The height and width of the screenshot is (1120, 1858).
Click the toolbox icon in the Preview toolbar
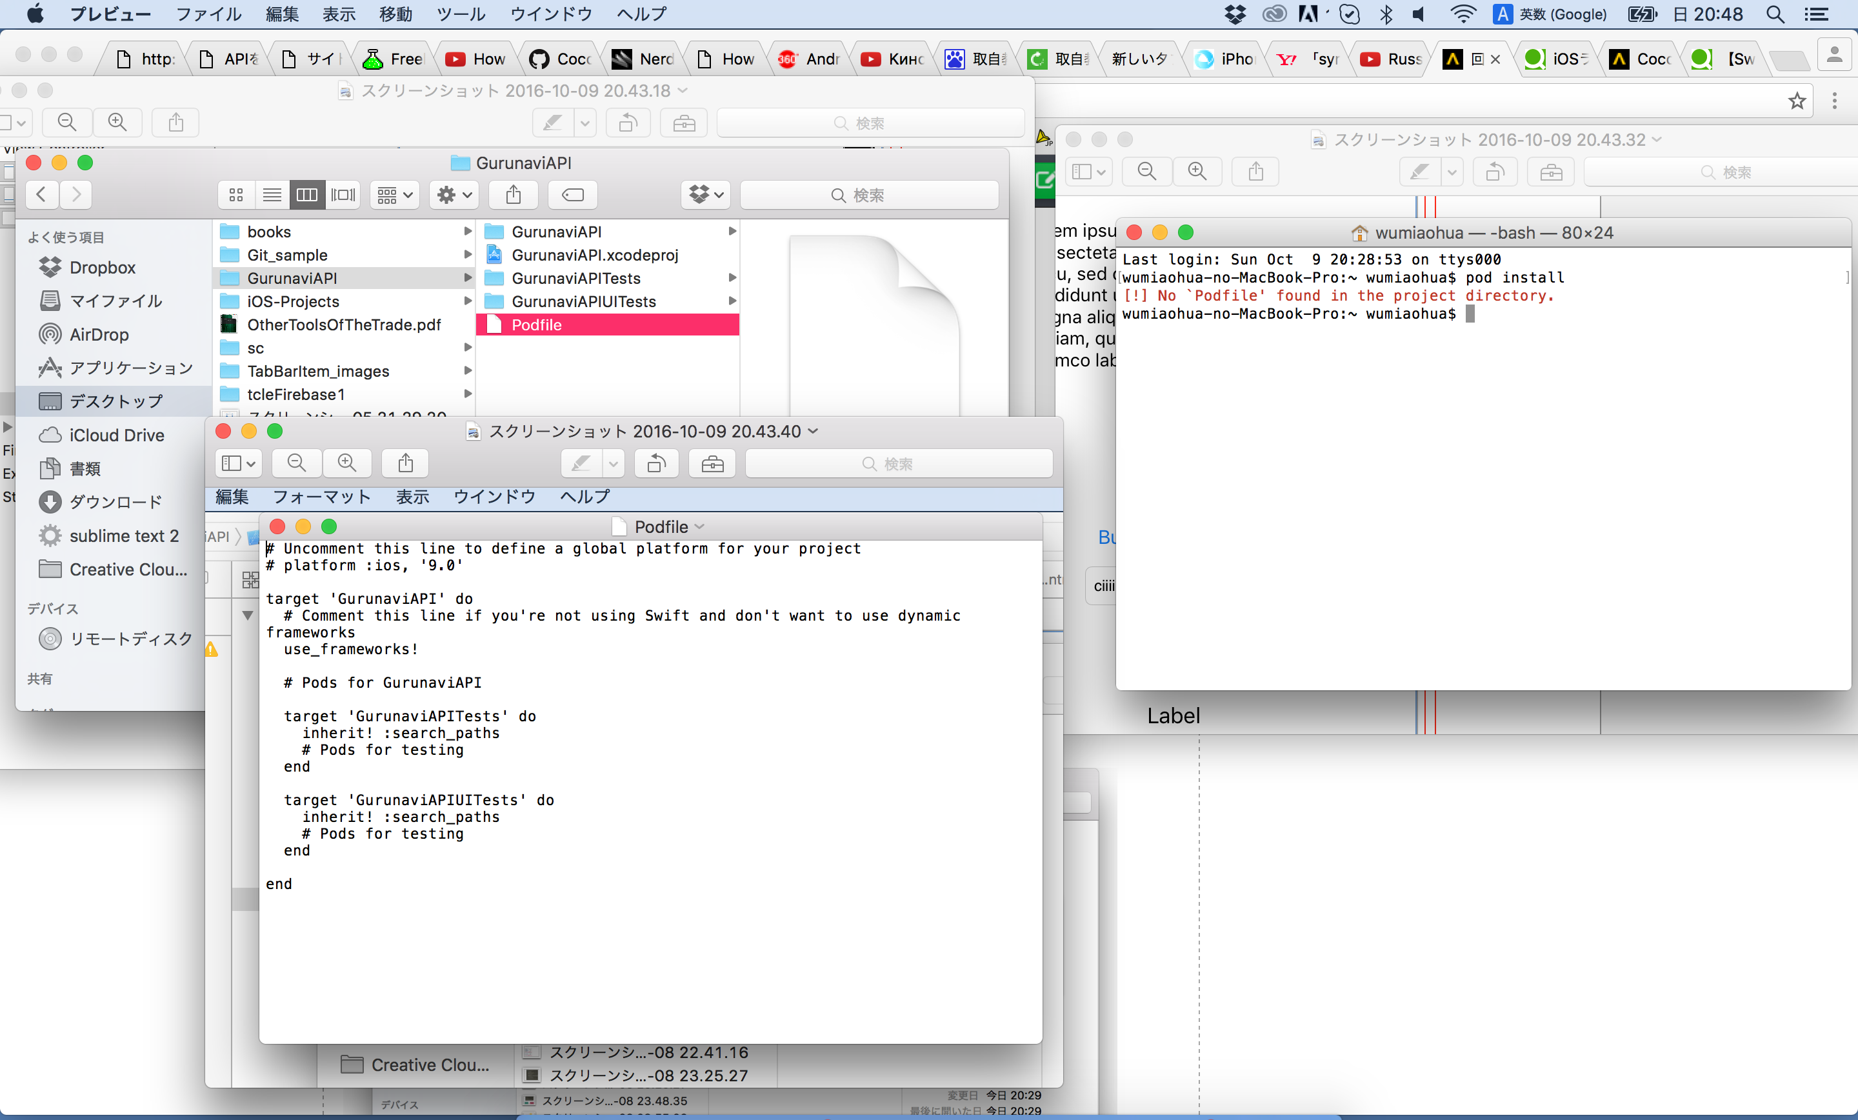[x=683, y=123]
